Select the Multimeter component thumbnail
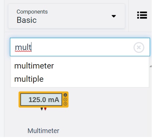The image size is (152, 138). coord(43,101)
